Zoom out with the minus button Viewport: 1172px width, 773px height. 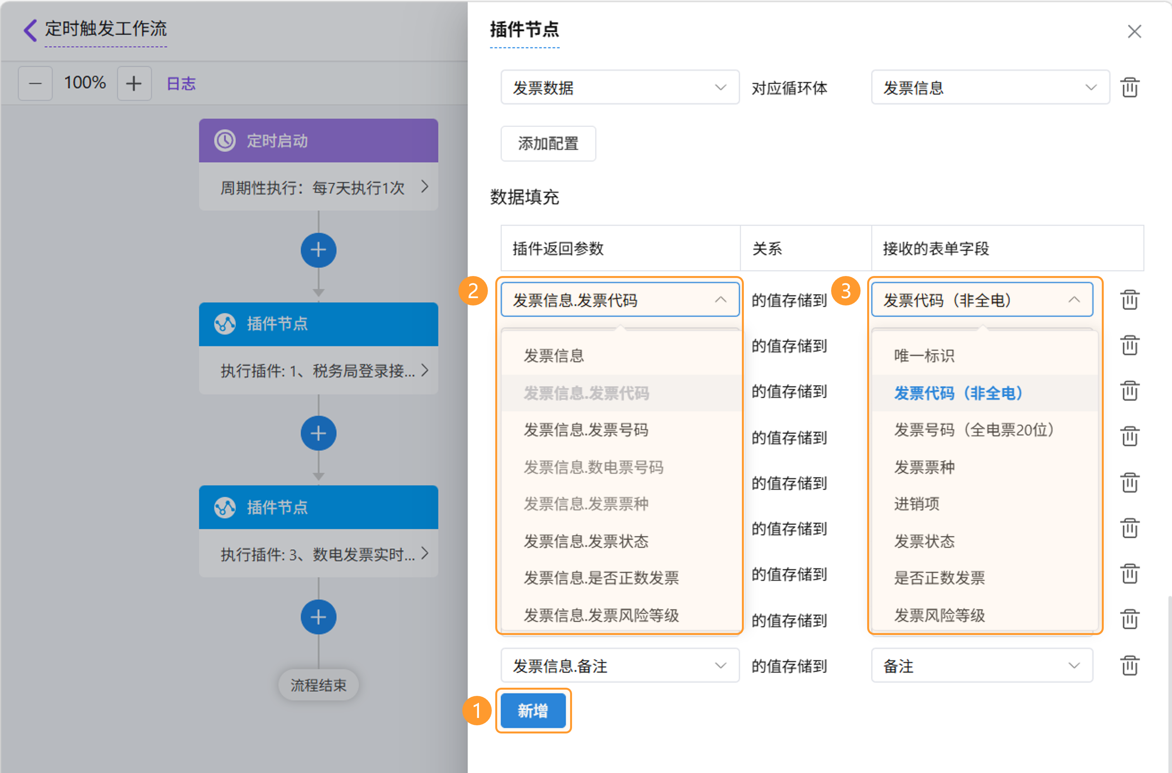click(35, 84)
